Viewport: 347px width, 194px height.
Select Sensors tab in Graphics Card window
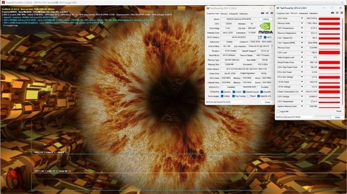point(224,14)
